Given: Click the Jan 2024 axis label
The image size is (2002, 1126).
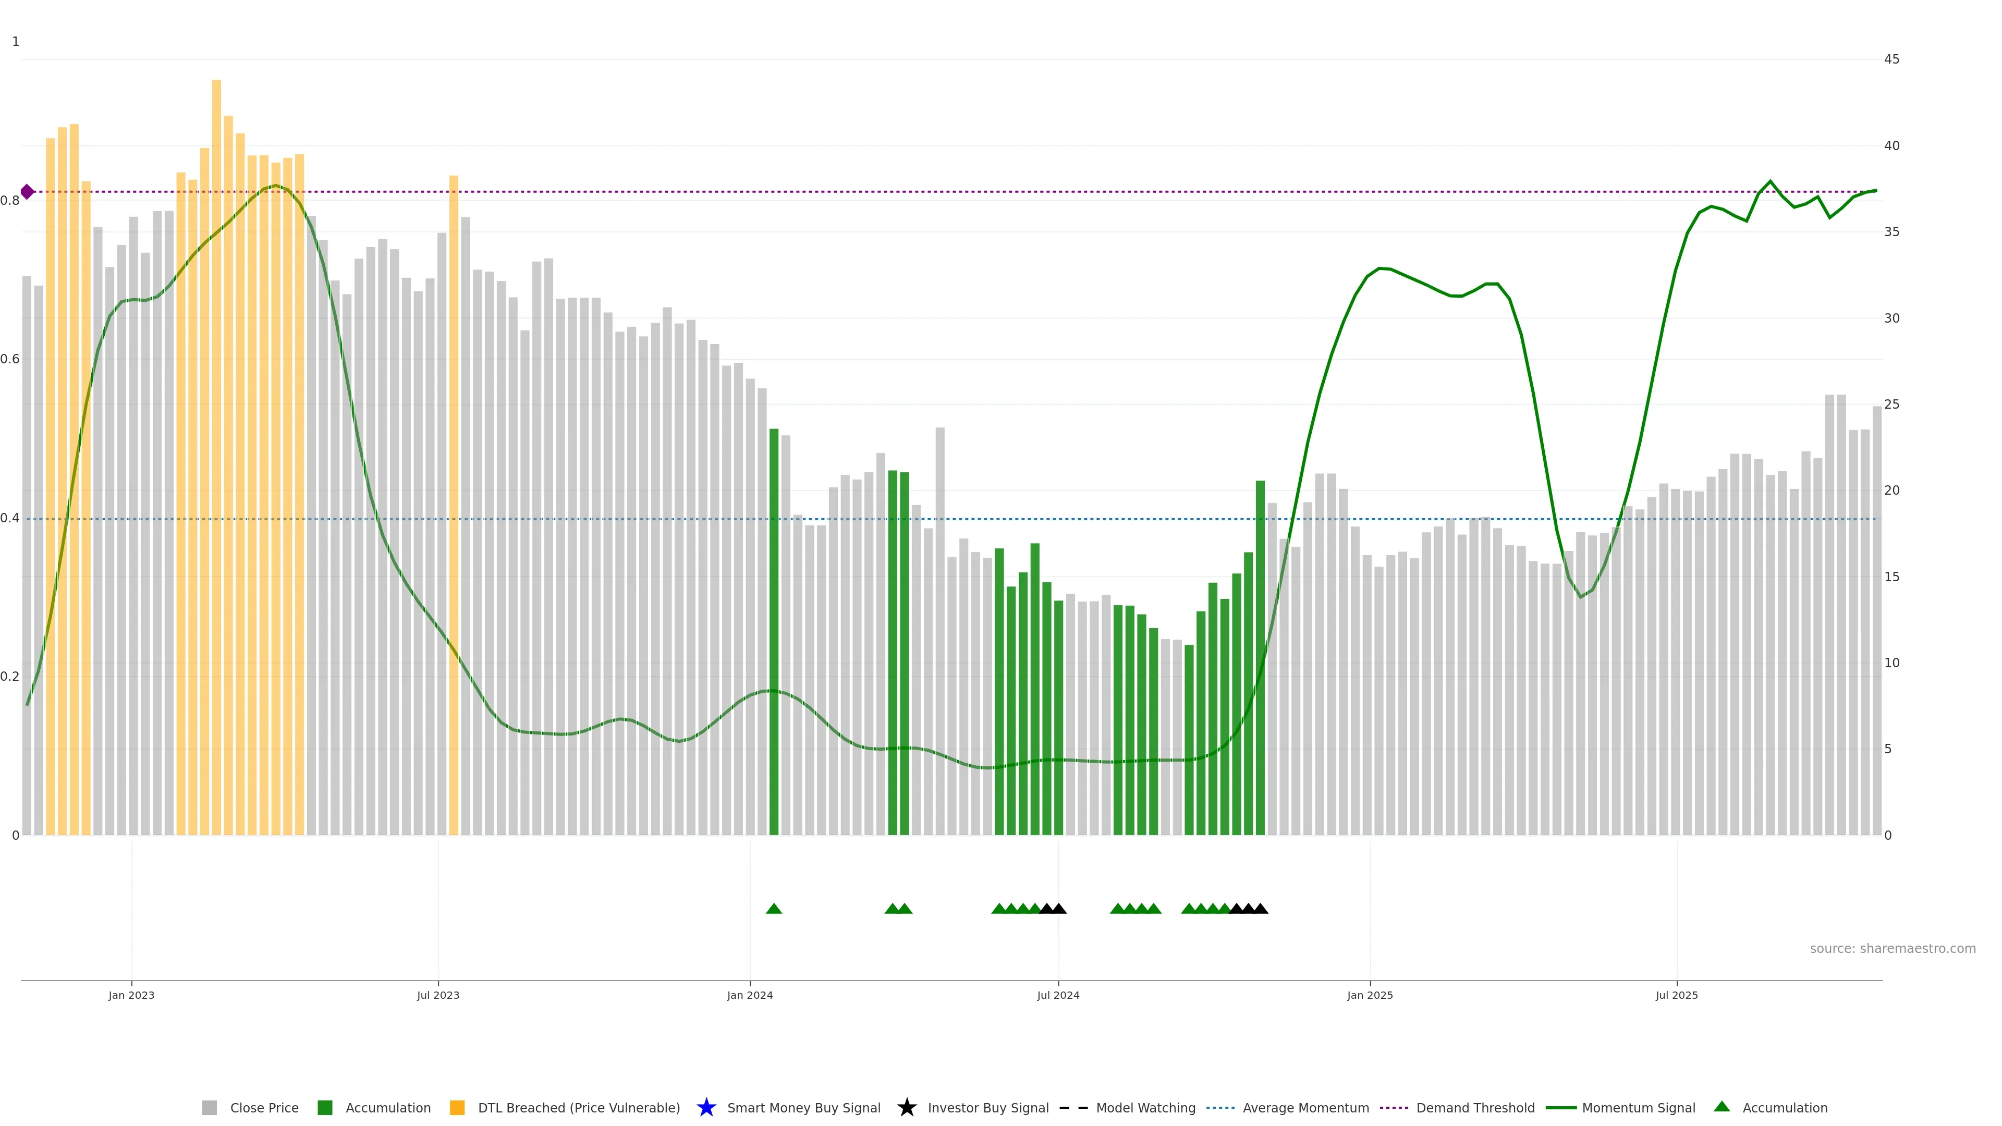Looking at the screenshot, I should pyautogui.click(x=749, y=995).
